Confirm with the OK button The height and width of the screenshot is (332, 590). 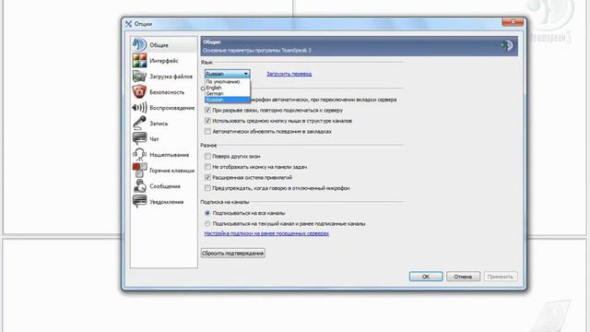pos(426,277)
